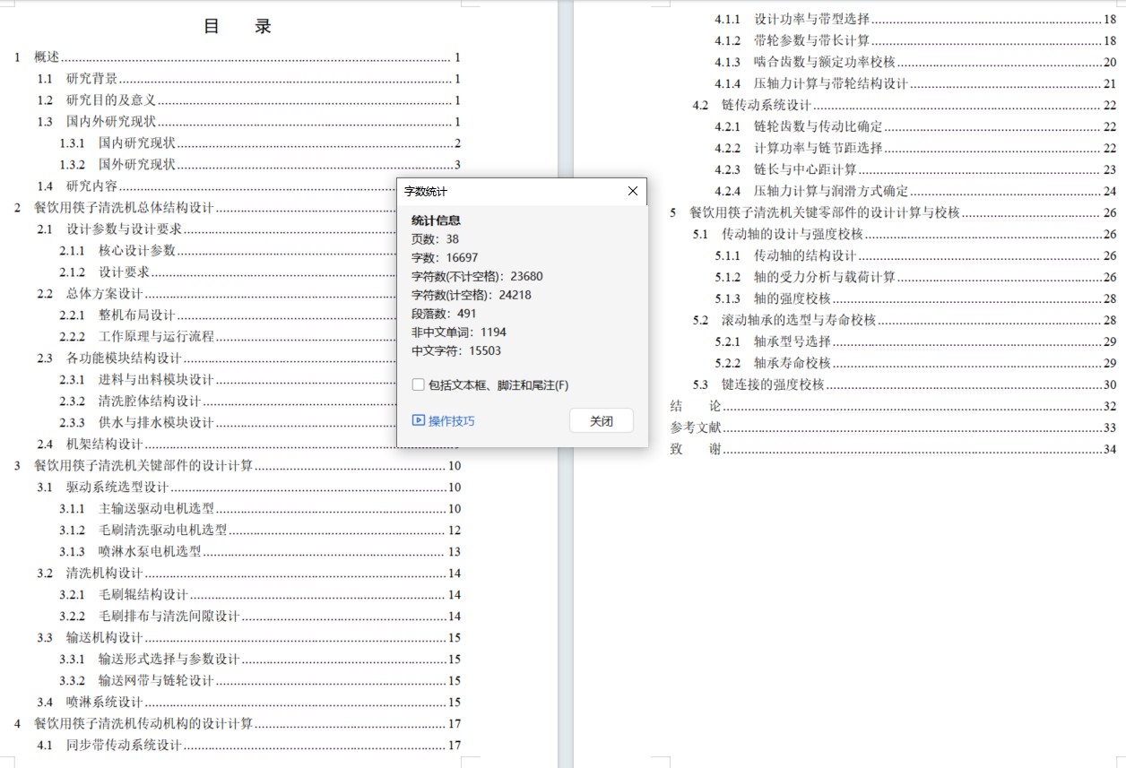The width and height of the screenshot is (1126, 768).
Task: Jump to the 1 概述 contents entry
Action: tap(238, 57)
